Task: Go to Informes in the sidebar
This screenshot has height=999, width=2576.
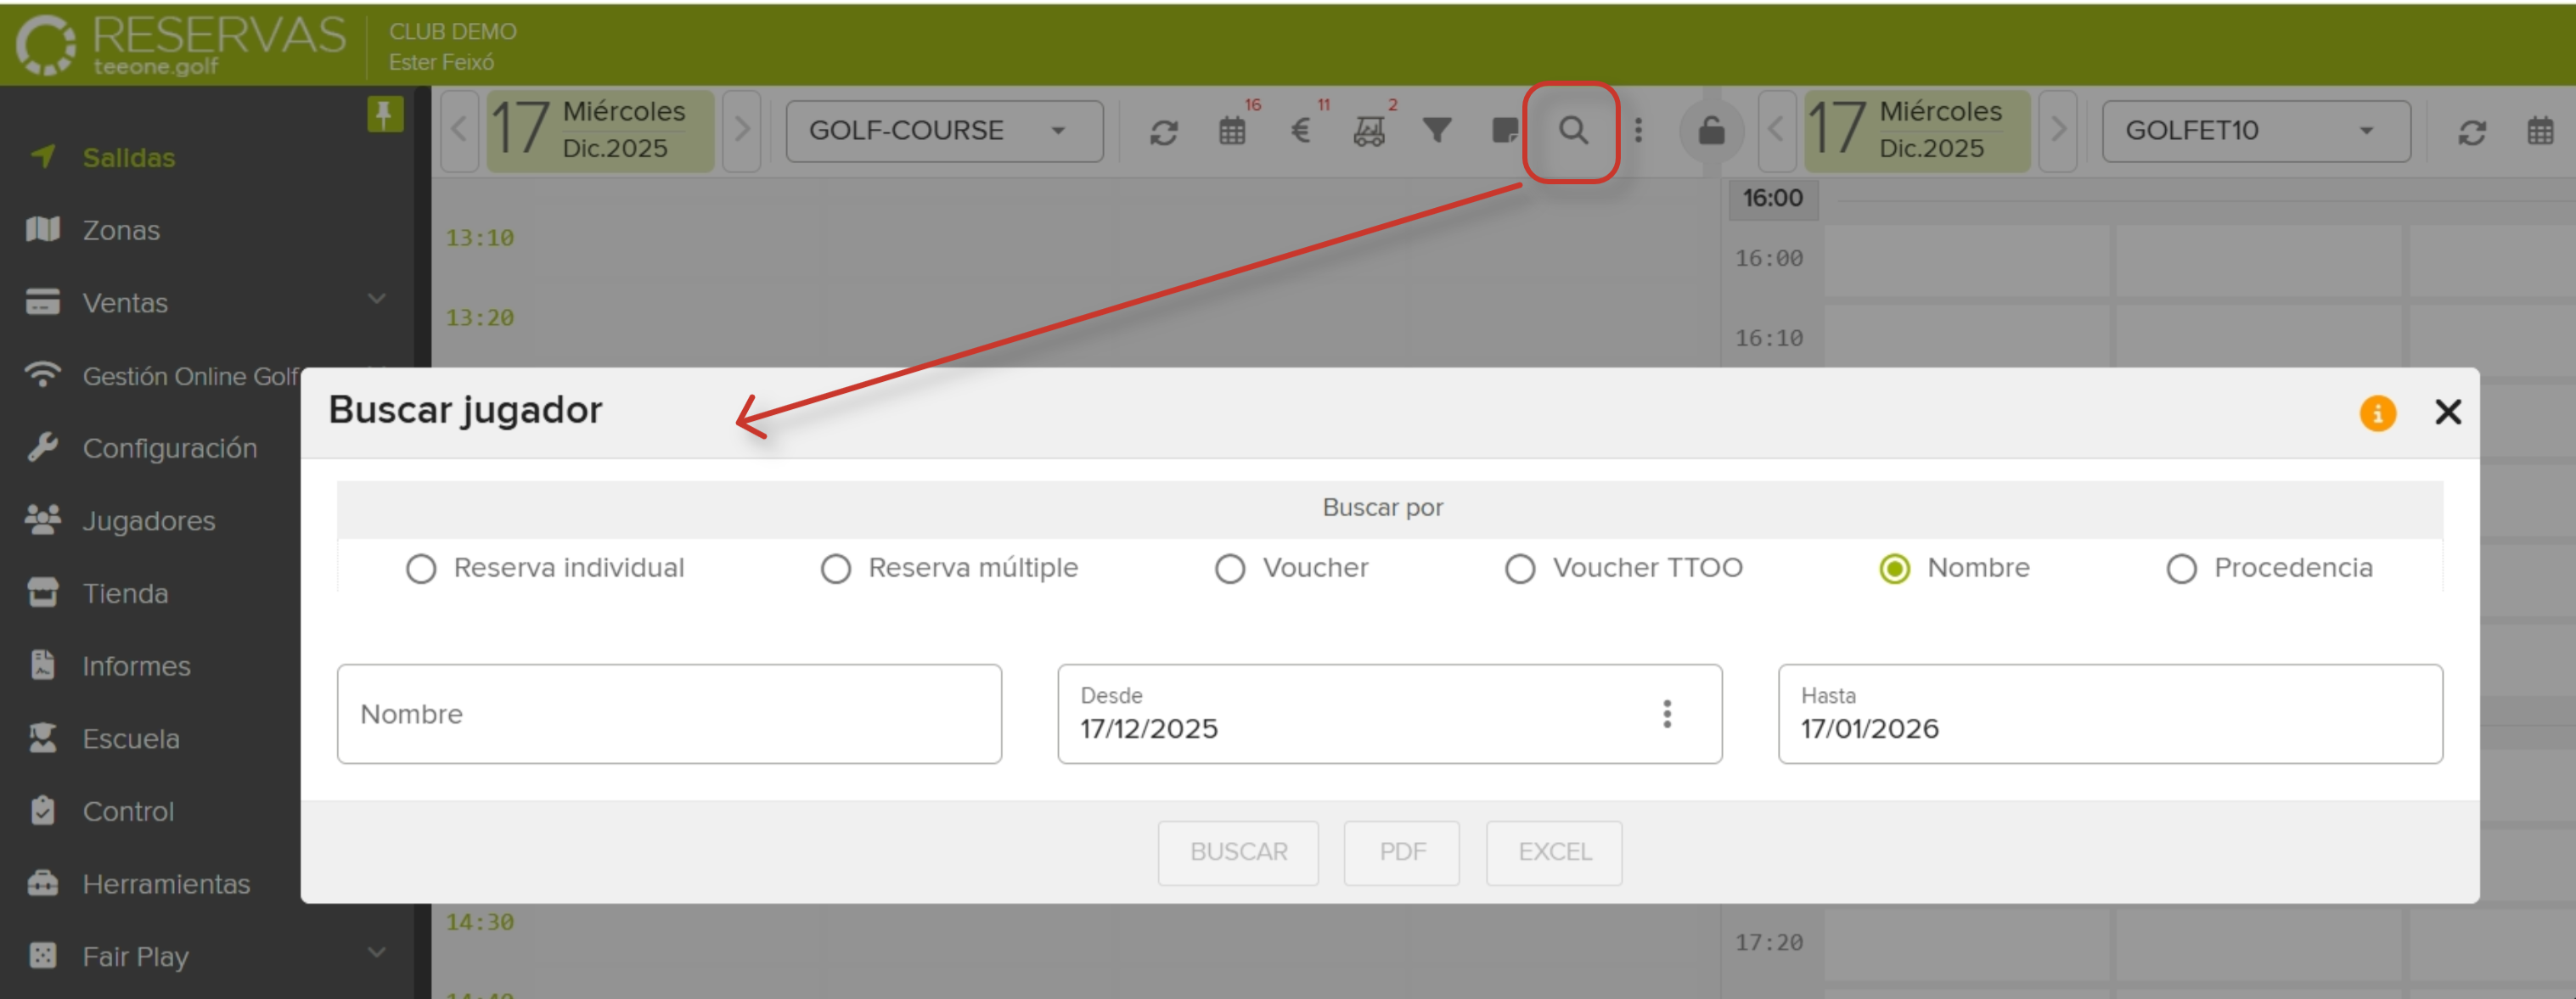Action: click(136, 666)
